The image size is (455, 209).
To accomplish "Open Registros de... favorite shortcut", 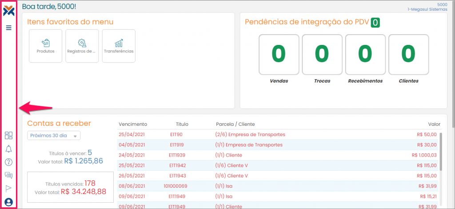I will (82, 46).
